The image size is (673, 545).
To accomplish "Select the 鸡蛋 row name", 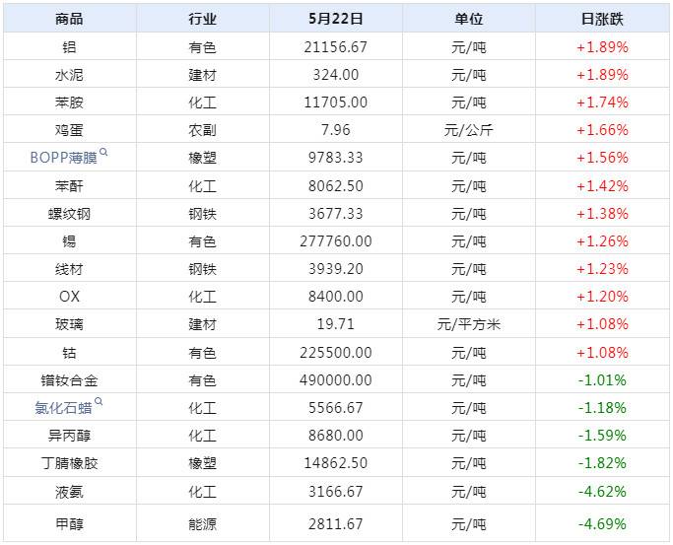I will pyautogui.click(x=69, y=129).
